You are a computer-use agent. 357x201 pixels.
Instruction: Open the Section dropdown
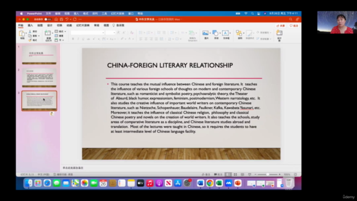(59, 40)
